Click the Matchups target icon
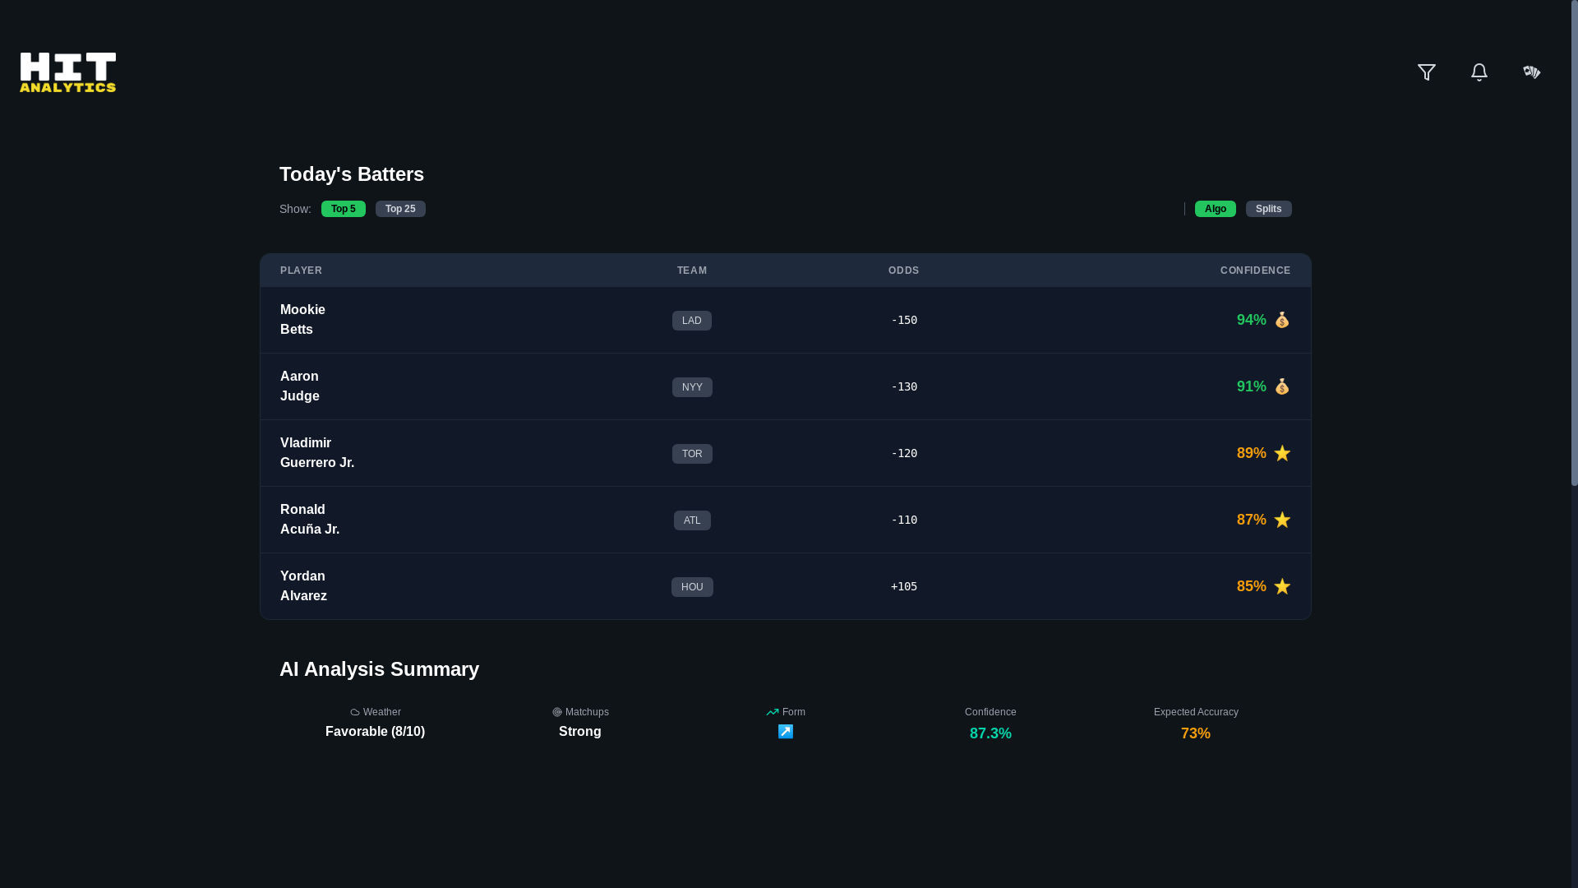The width and height of the screenshot is (1578, 888). 557,712
